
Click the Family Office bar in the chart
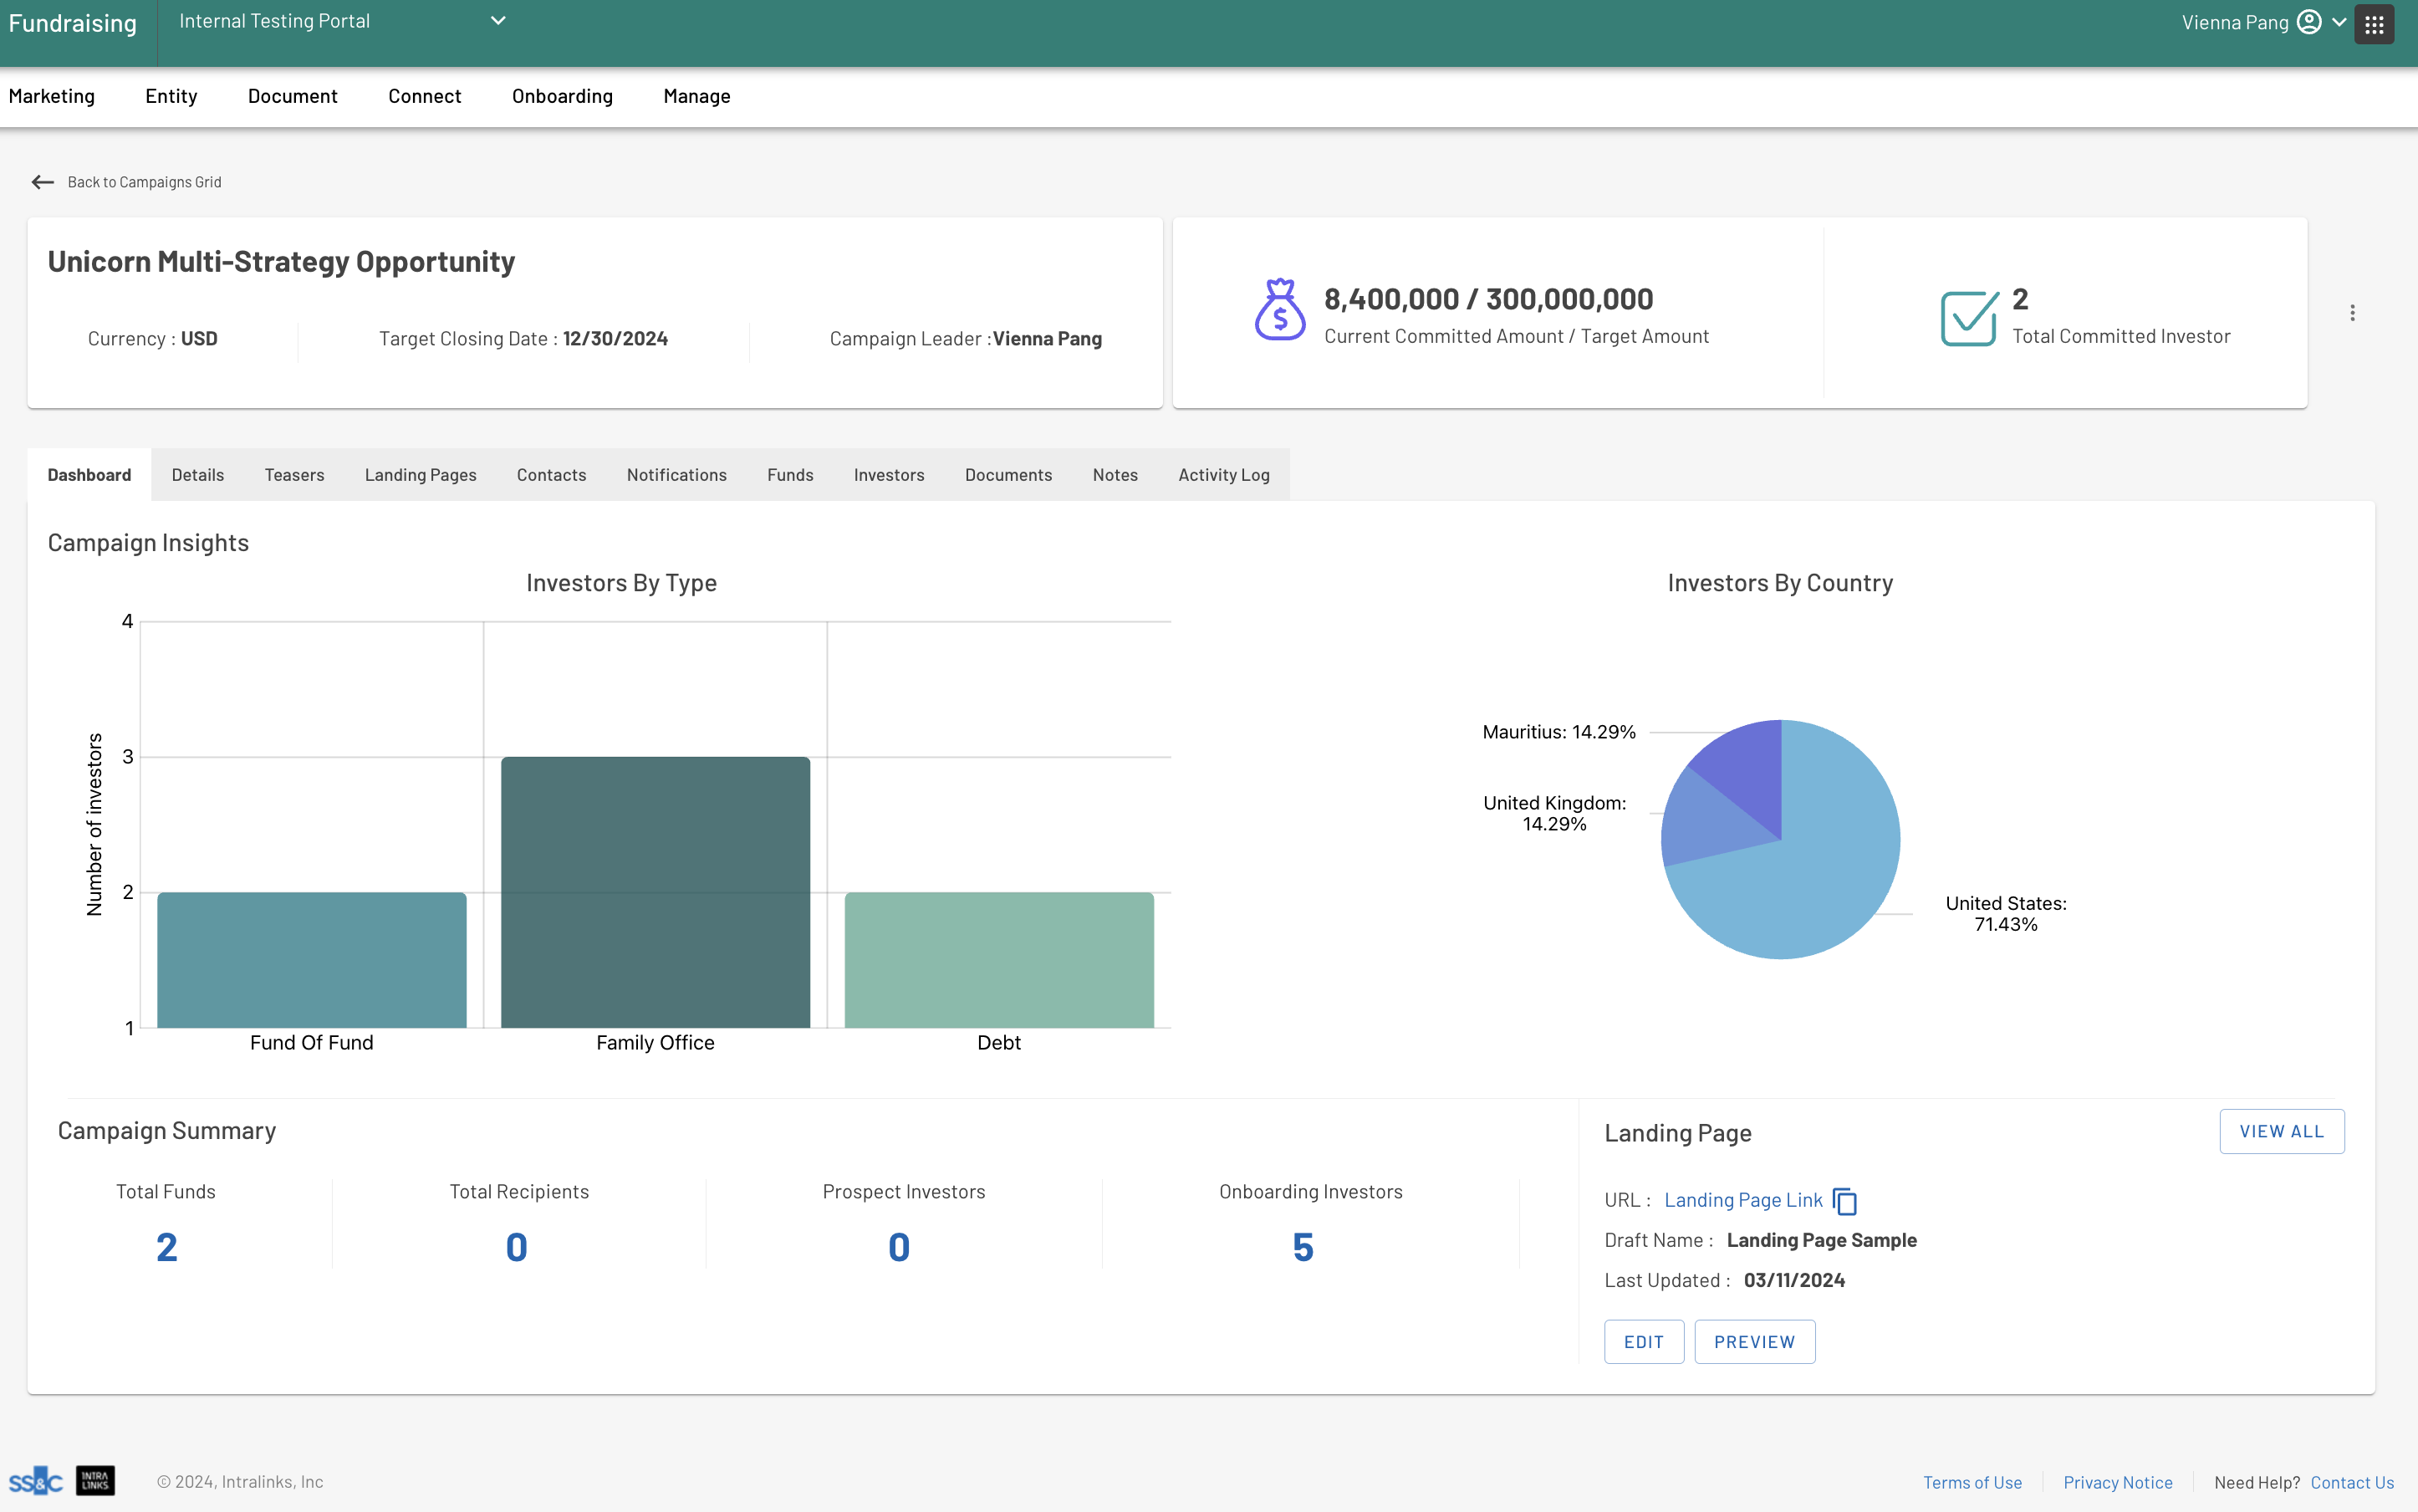[x=655, y=890]
